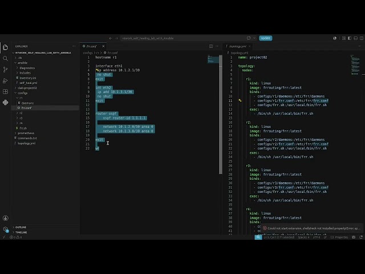Open the chat icon beside command center
365x274 pixels.
[x=249, y=38]
